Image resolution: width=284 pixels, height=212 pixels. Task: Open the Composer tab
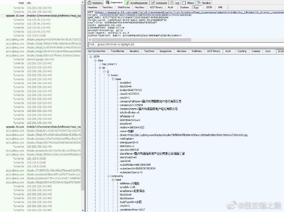[x=159, y=3]
